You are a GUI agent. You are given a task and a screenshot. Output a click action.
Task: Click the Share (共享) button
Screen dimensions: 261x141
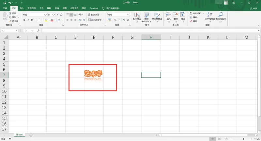(x=254, y=8)
